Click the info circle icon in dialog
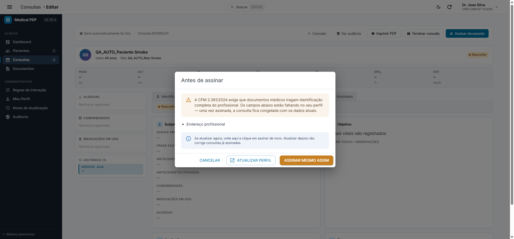This screenshot has width=514, height=239. (x=188, y=139)
